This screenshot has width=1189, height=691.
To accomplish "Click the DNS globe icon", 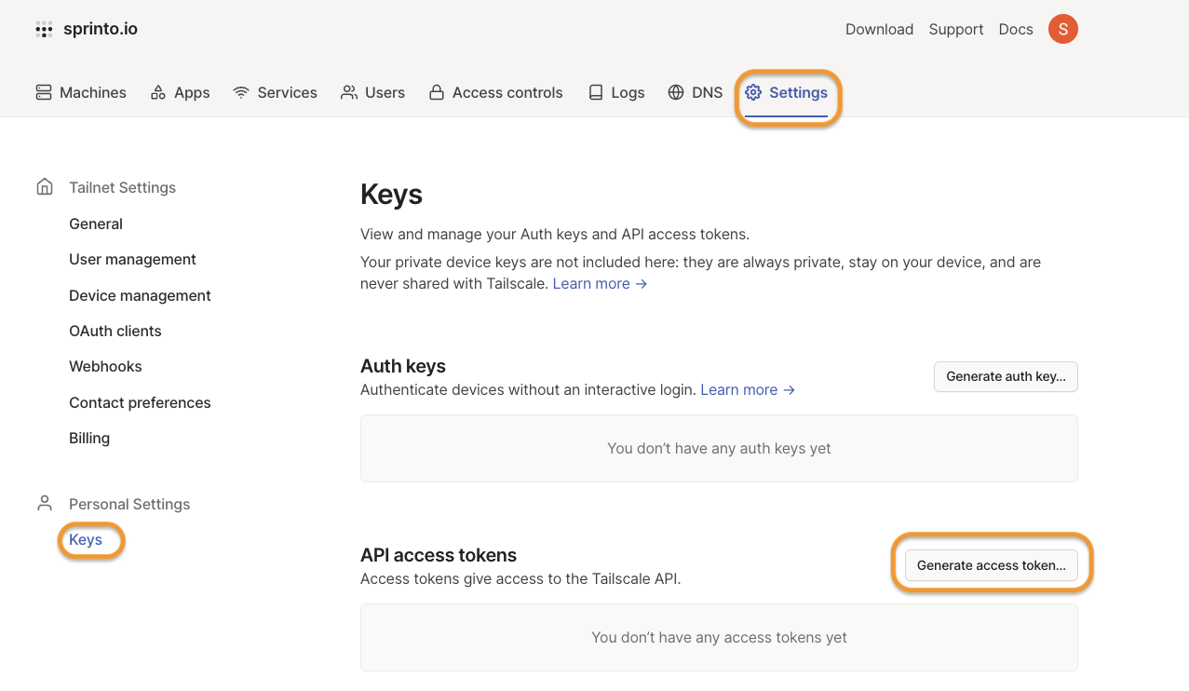I will click(676, 92).
